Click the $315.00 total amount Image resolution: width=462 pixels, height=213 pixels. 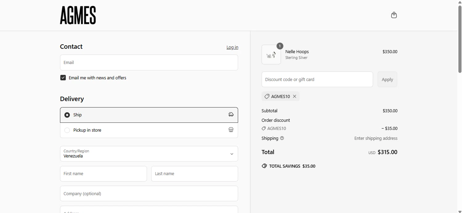click(x=387, y=152)
